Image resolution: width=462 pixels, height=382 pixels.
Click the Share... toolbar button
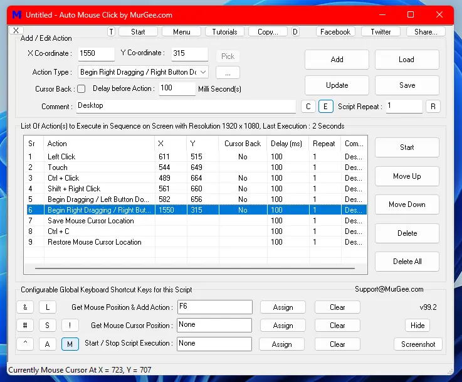click(x=426, y=32)
